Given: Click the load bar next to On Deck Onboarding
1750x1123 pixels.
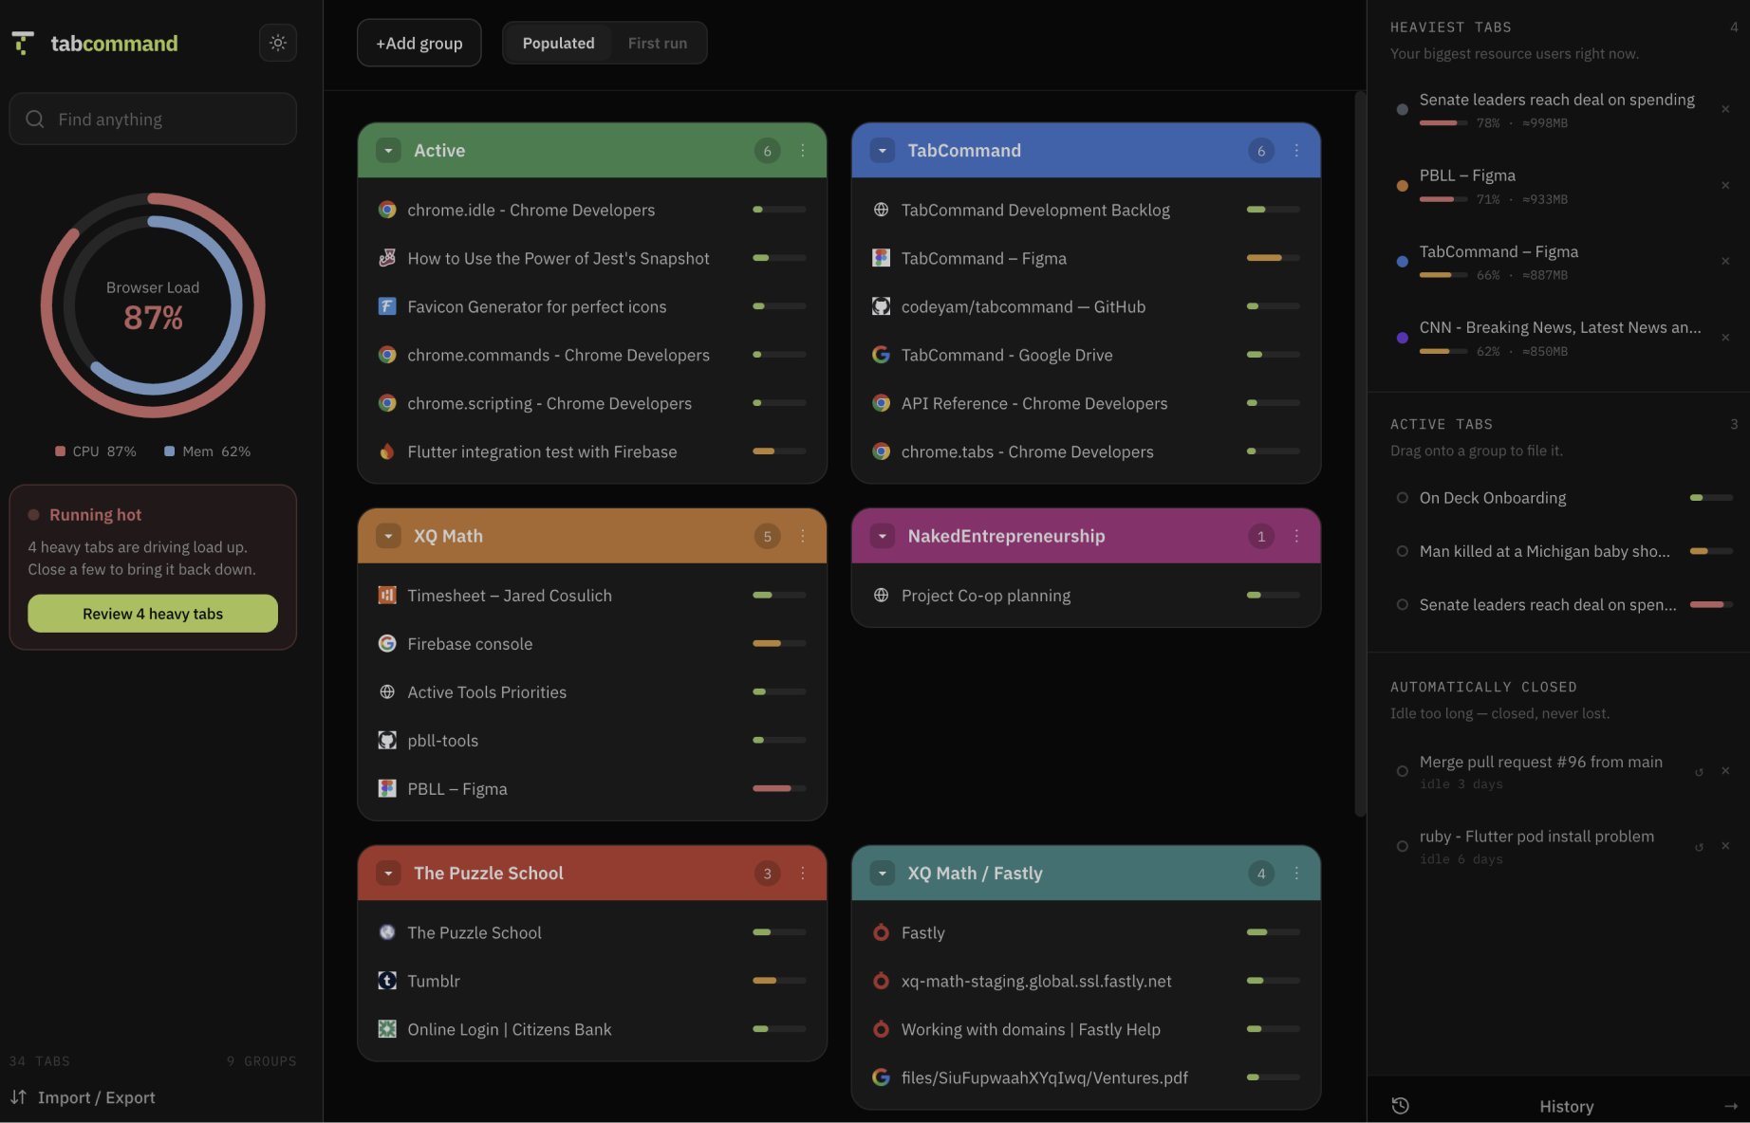Looking at the screenshot, I should tap(1711, 498).
